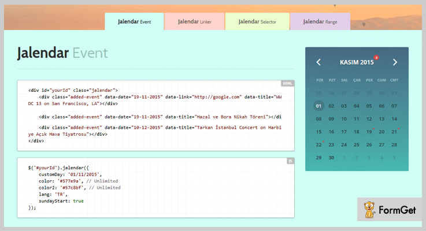
Task: Click the HTML label on code box
Action: pos(287,83)
